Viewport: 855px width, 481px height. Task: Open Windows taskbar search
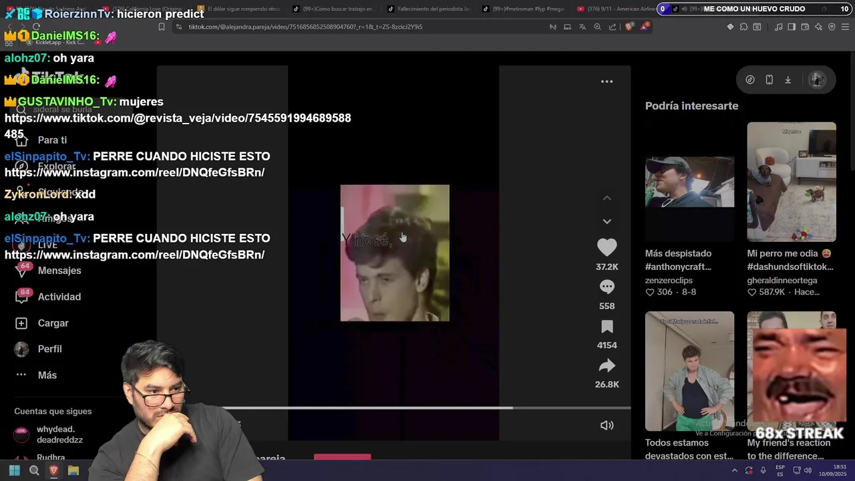pos(34,471)
